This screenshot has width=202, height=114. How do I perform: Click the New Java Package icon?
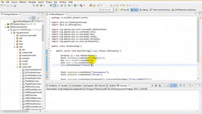pyautogui.click(x=38, y=5)
